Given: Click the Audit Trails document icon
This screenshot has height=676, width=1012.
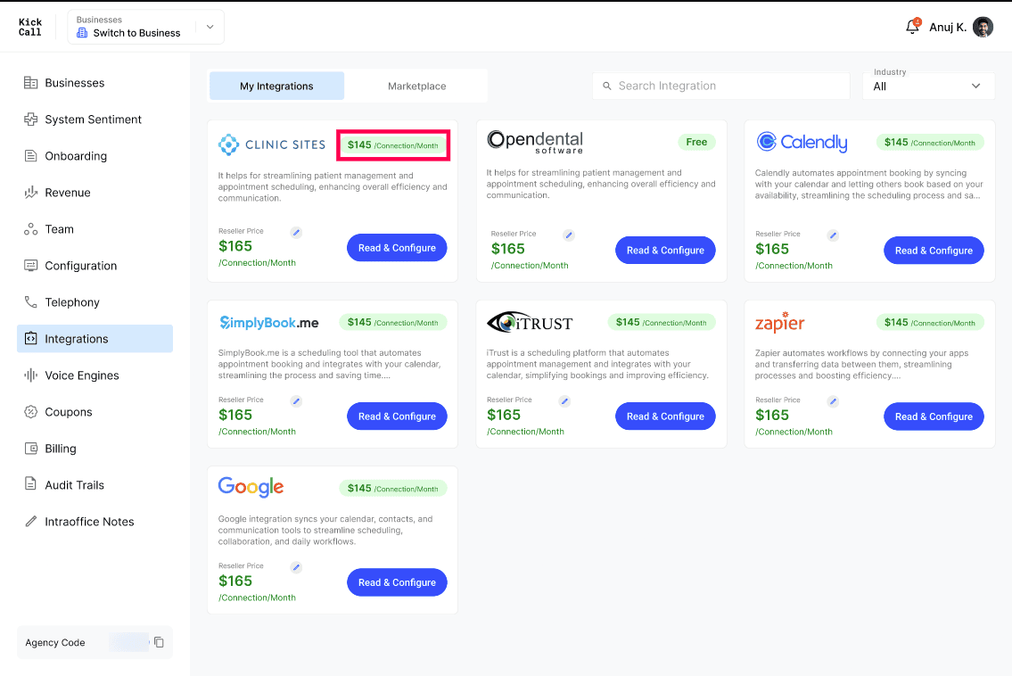Looking at the screenshot, I should pyautogui.click(x=30, y=483).
